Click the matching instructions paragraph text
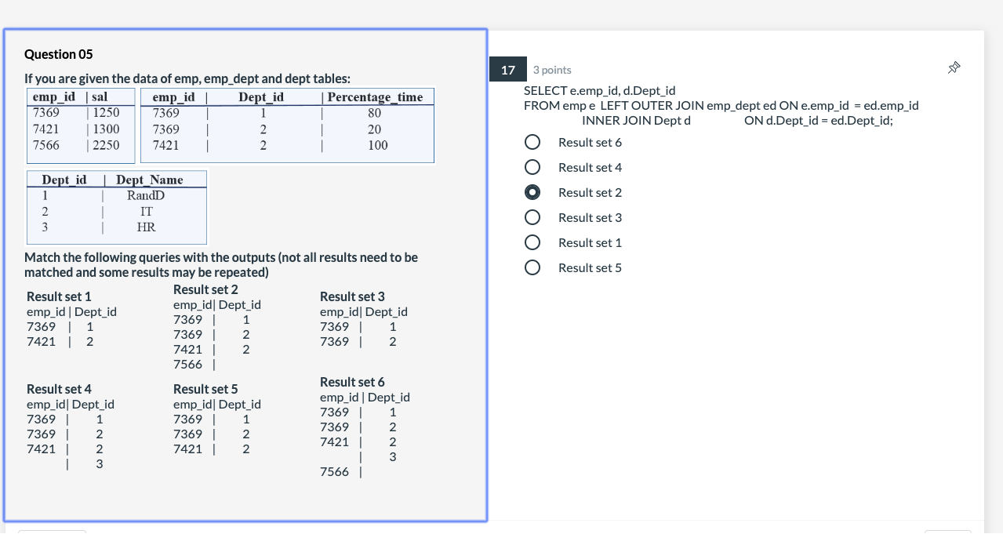The width and height of the screenshot is (1003, 534). tap(221, 263)
